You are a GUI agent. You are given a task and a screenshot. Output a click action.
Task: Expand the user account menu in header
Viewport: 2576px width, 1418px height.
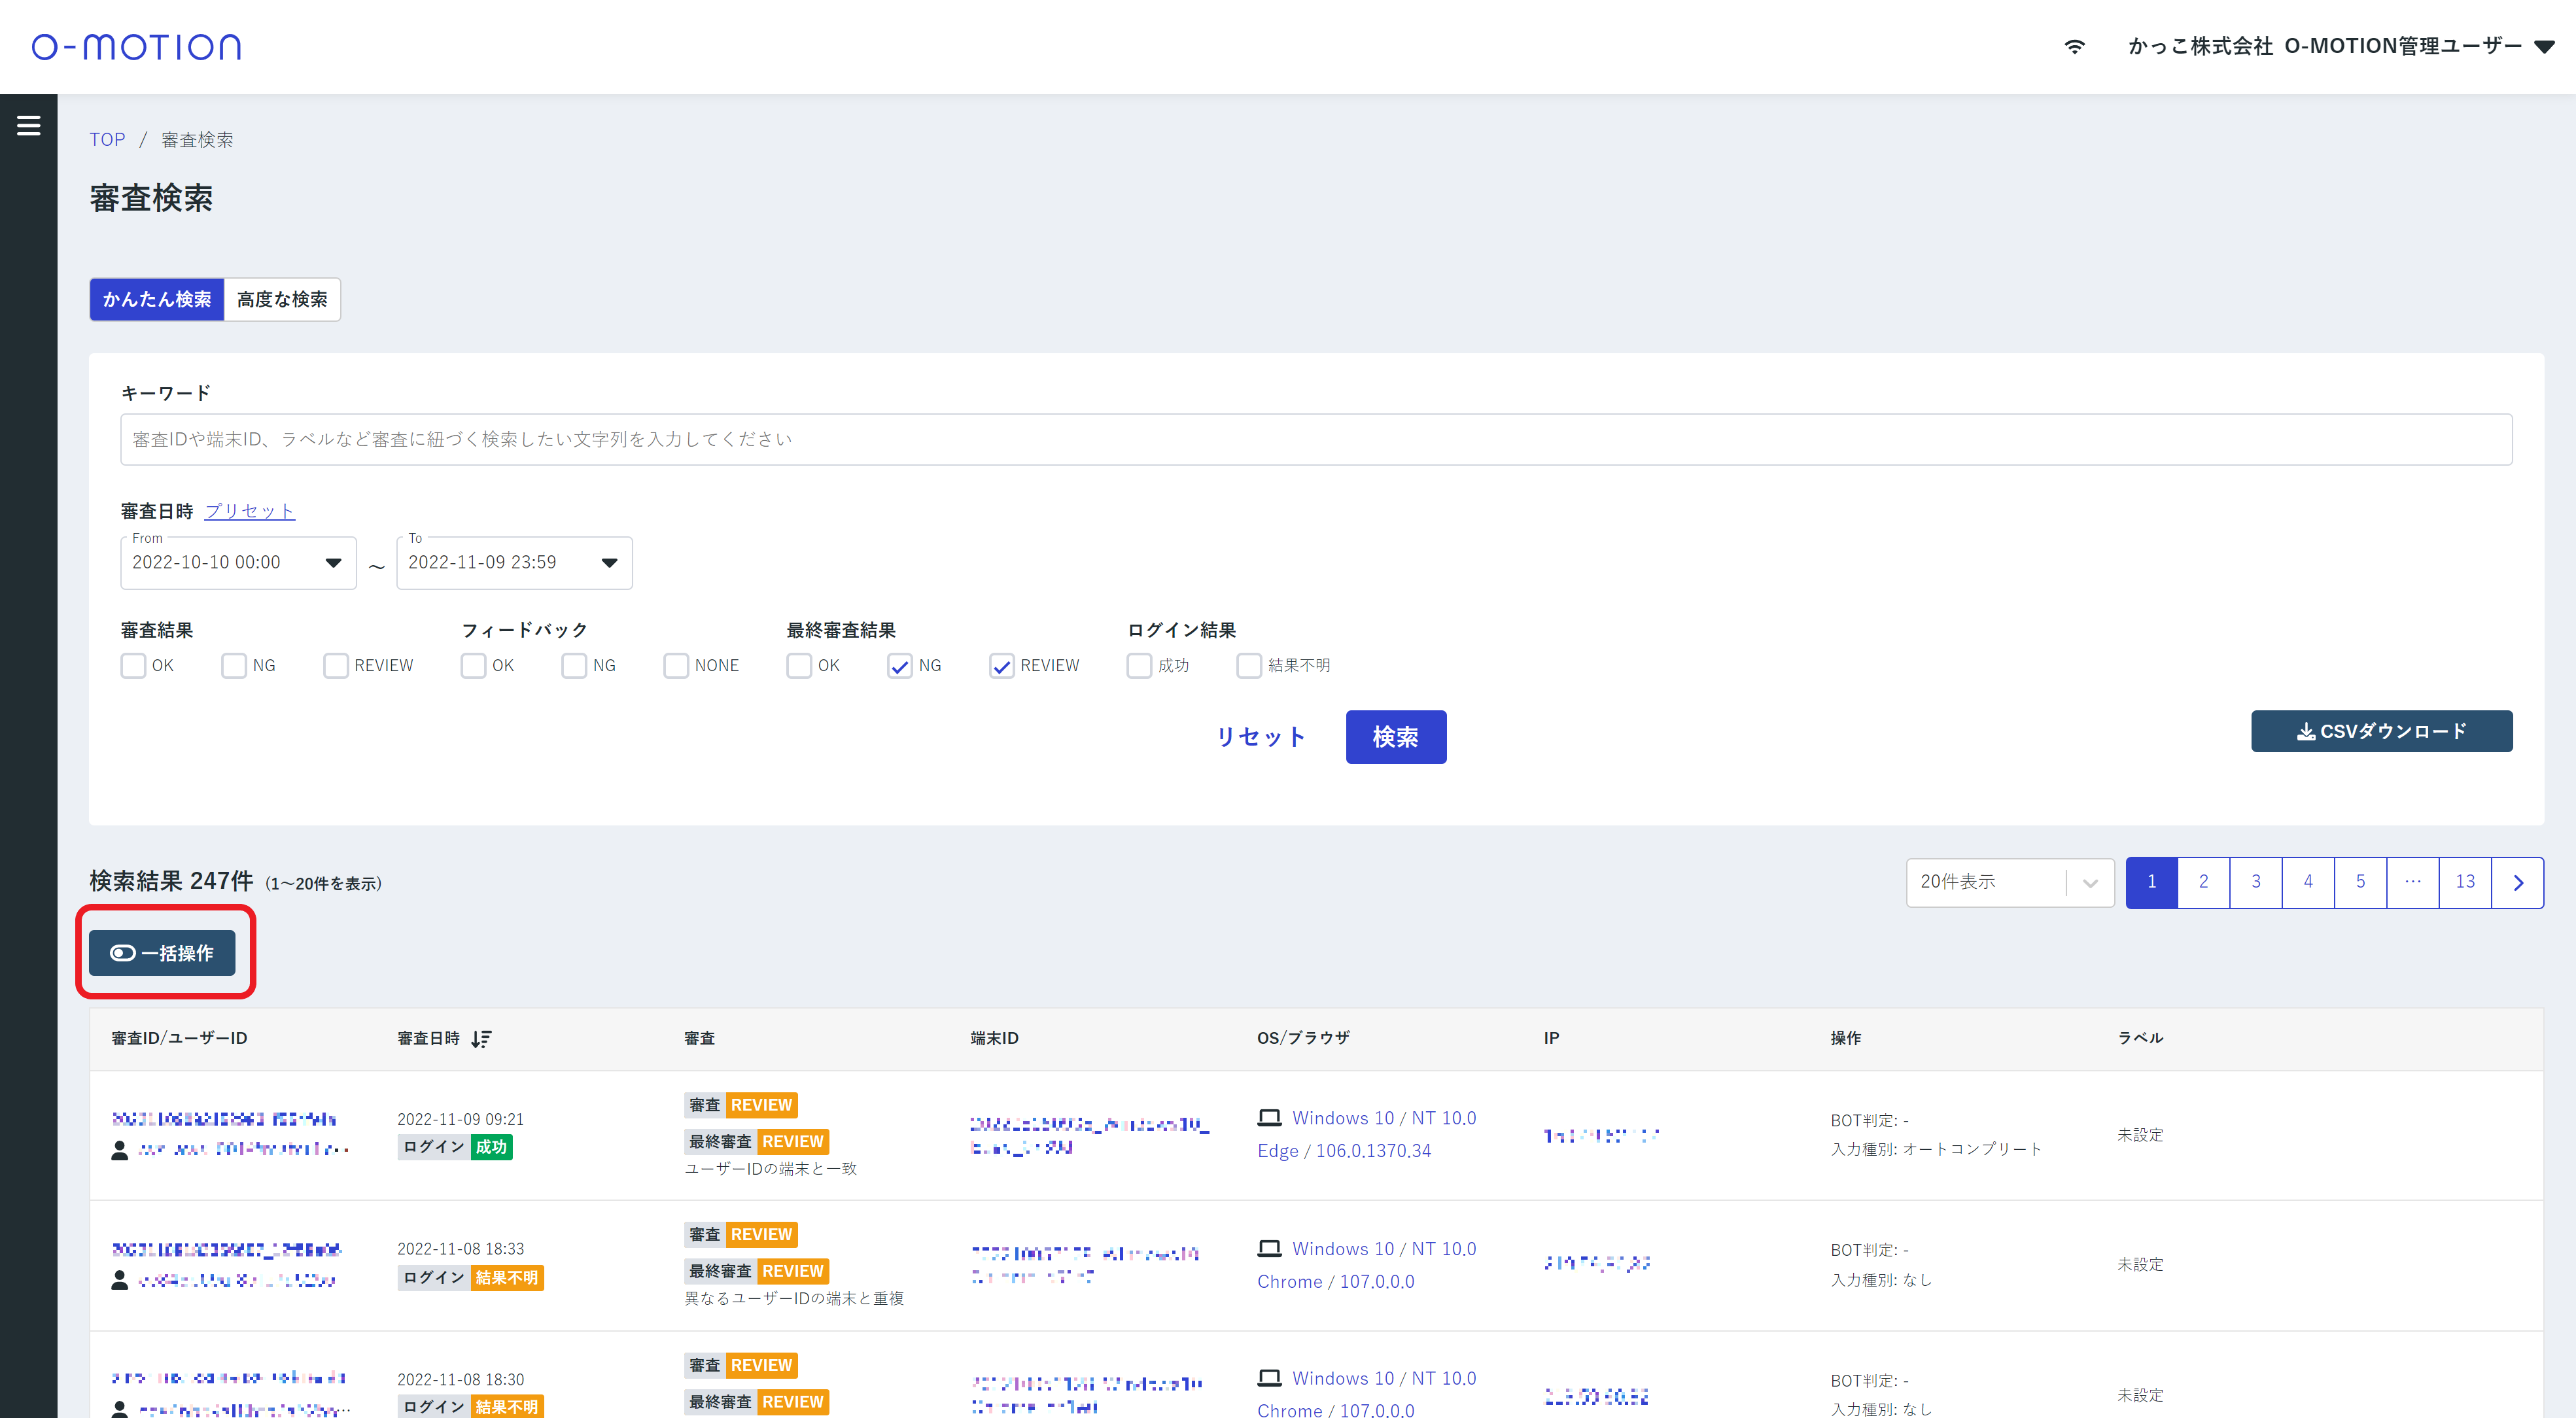[2545, 46]
